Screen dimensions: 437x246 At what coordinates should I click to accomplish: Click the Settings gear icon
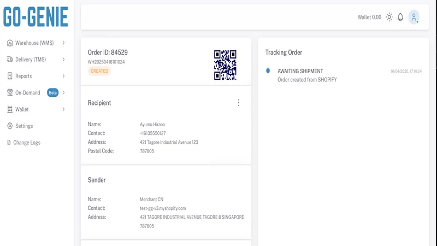click(x=10, y=126)
